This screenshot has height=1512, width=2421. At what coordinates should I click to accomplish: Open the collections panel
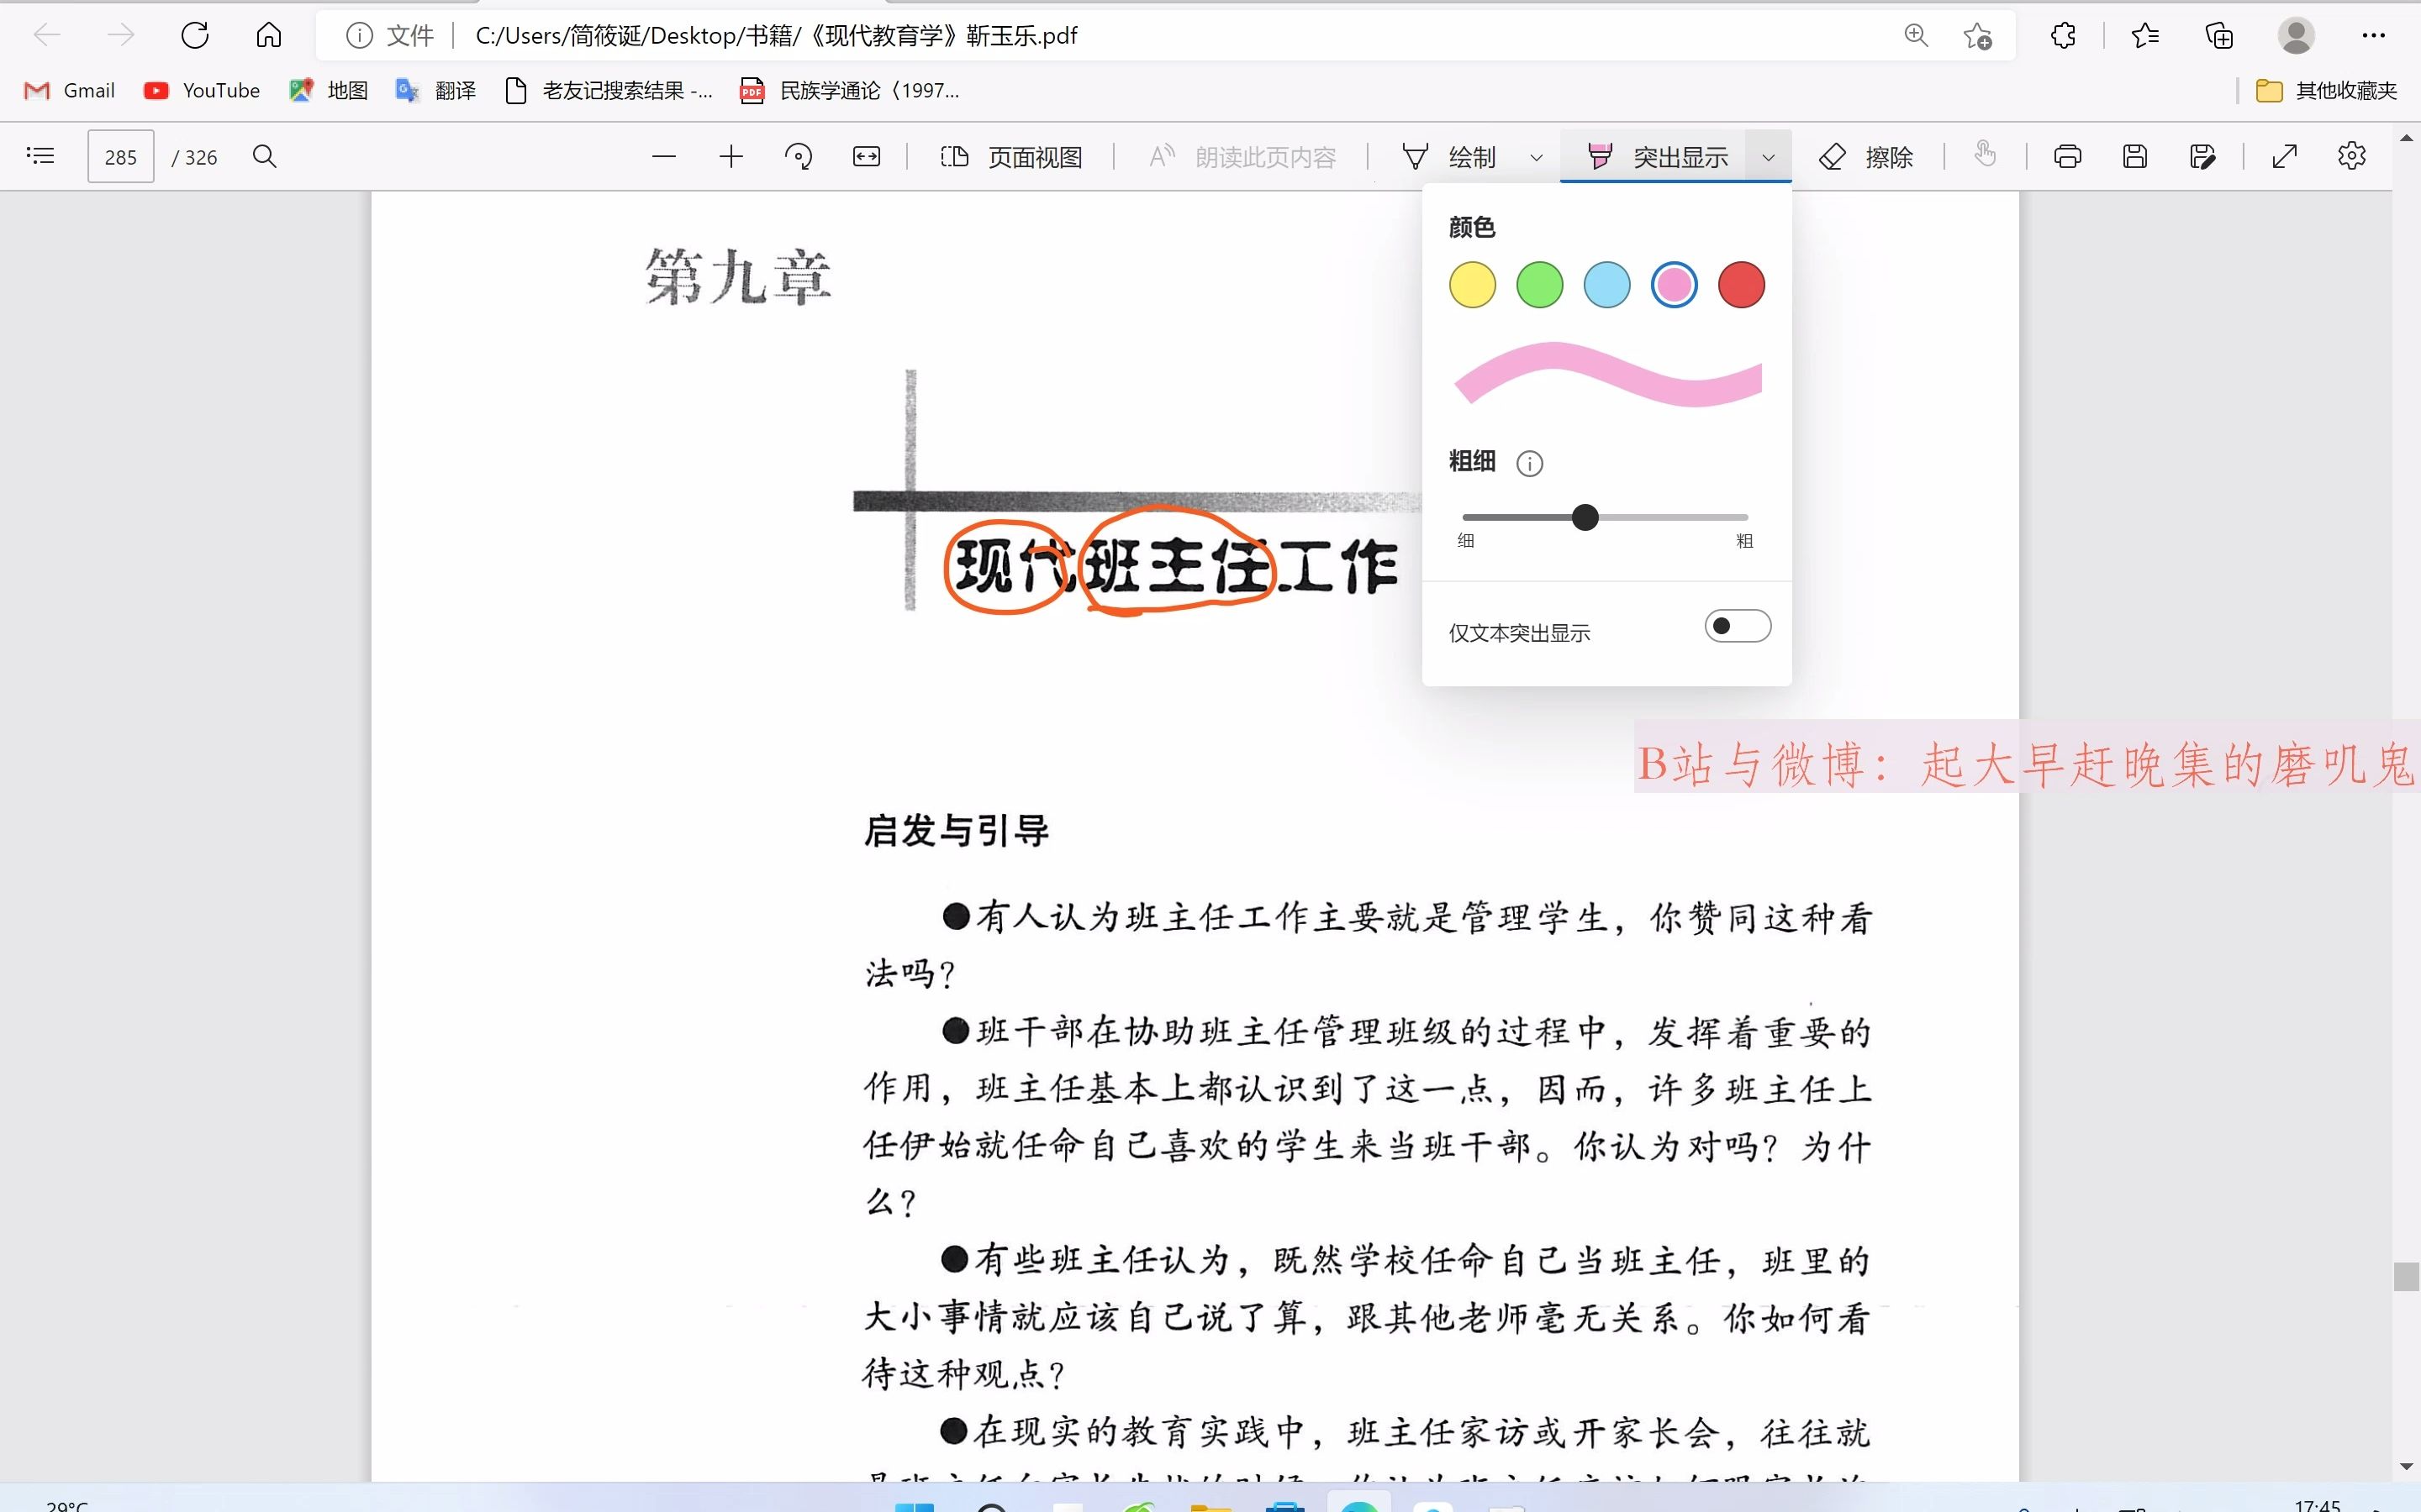tap(2219, 36)
